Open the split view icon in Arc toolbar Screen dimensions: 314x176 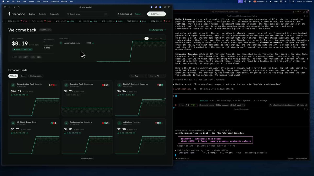point(169,7)
